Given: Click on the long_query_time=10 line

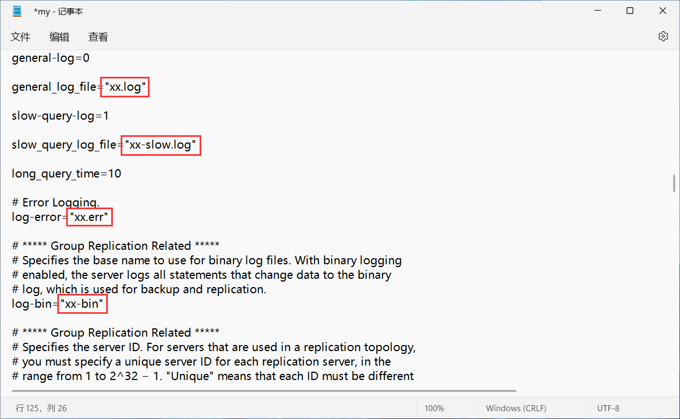Looking at the screenshot, I should click(67, 174).
